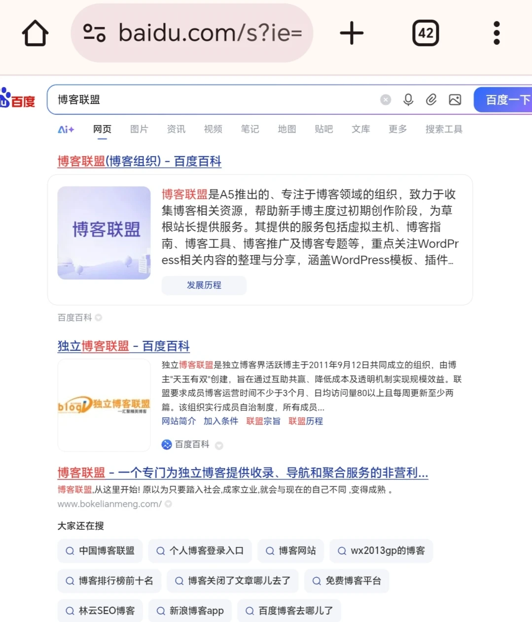532x622 pixels.
Task: Open the 博客联盟 non-profit site result title
Action: pos(243,473)
